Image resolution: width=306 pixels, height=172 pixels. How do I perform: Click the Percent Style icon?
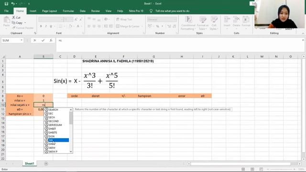click(157, 26)
